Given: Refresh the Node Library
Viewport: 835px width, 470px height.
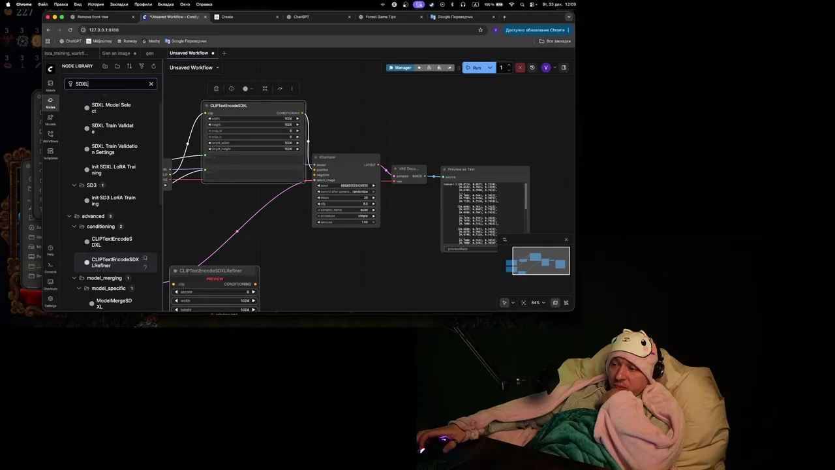Looking at the screenshot, I should point(153,66).
